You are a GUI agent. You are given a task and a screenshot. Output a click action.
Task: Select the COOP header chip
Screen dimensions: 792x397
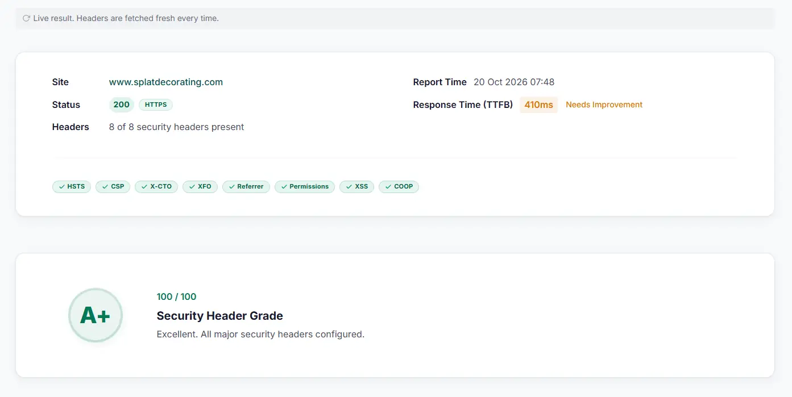point(399,186)
